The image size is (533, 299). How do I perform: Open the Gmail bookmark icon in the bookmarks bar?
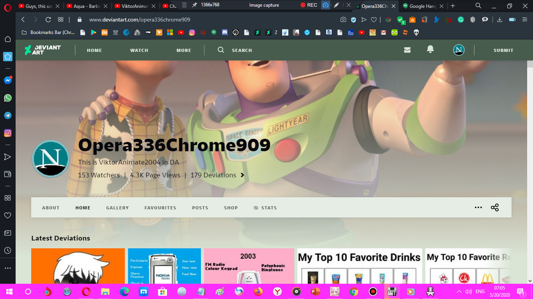(383, 32)
